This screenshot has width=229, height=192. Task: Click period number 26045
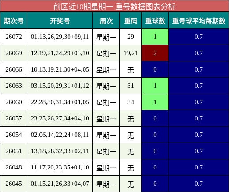14,184
